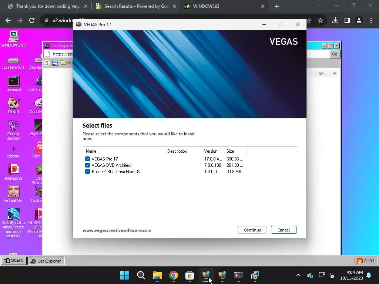
Task: Uncheck the VEGAS DVD Architect checkbox
Action: [87, 165]
